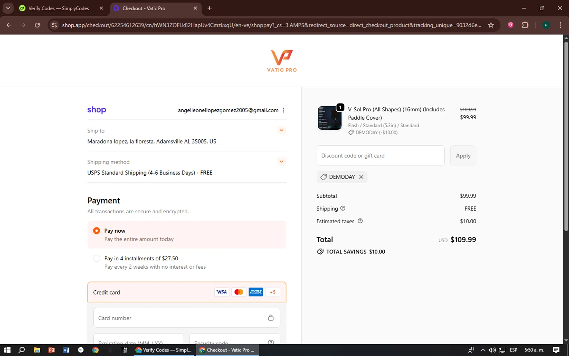Image resolution: width=569 pixels, height=356 pixels.
Task: Open the network icon in system tray
Action: point(502,350)
